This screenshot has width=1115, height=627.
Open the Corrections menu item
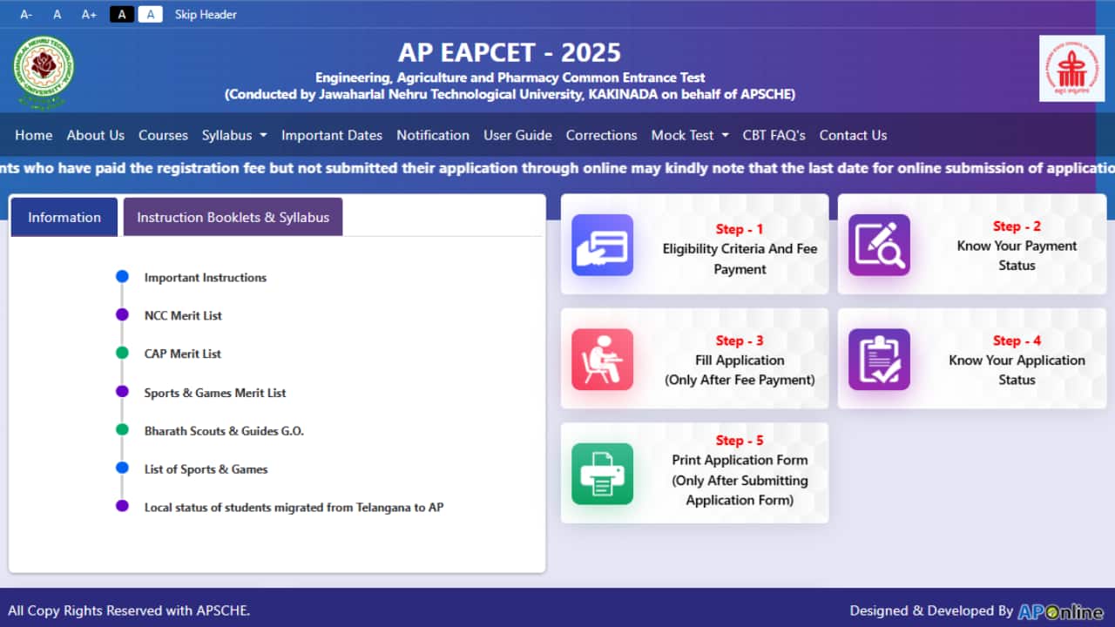pos(601,135)
